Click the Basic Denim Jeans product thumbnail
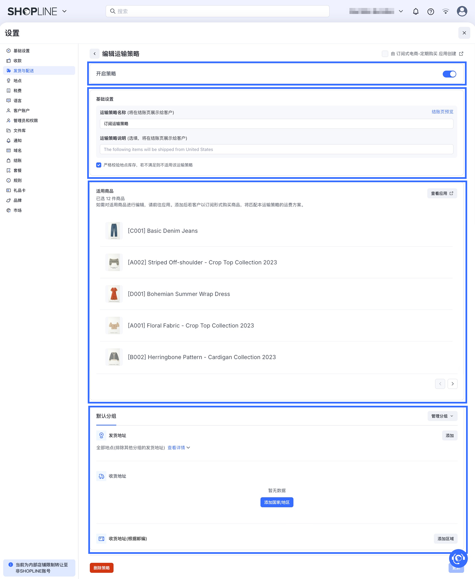475x579 pixels. (114, 231)
